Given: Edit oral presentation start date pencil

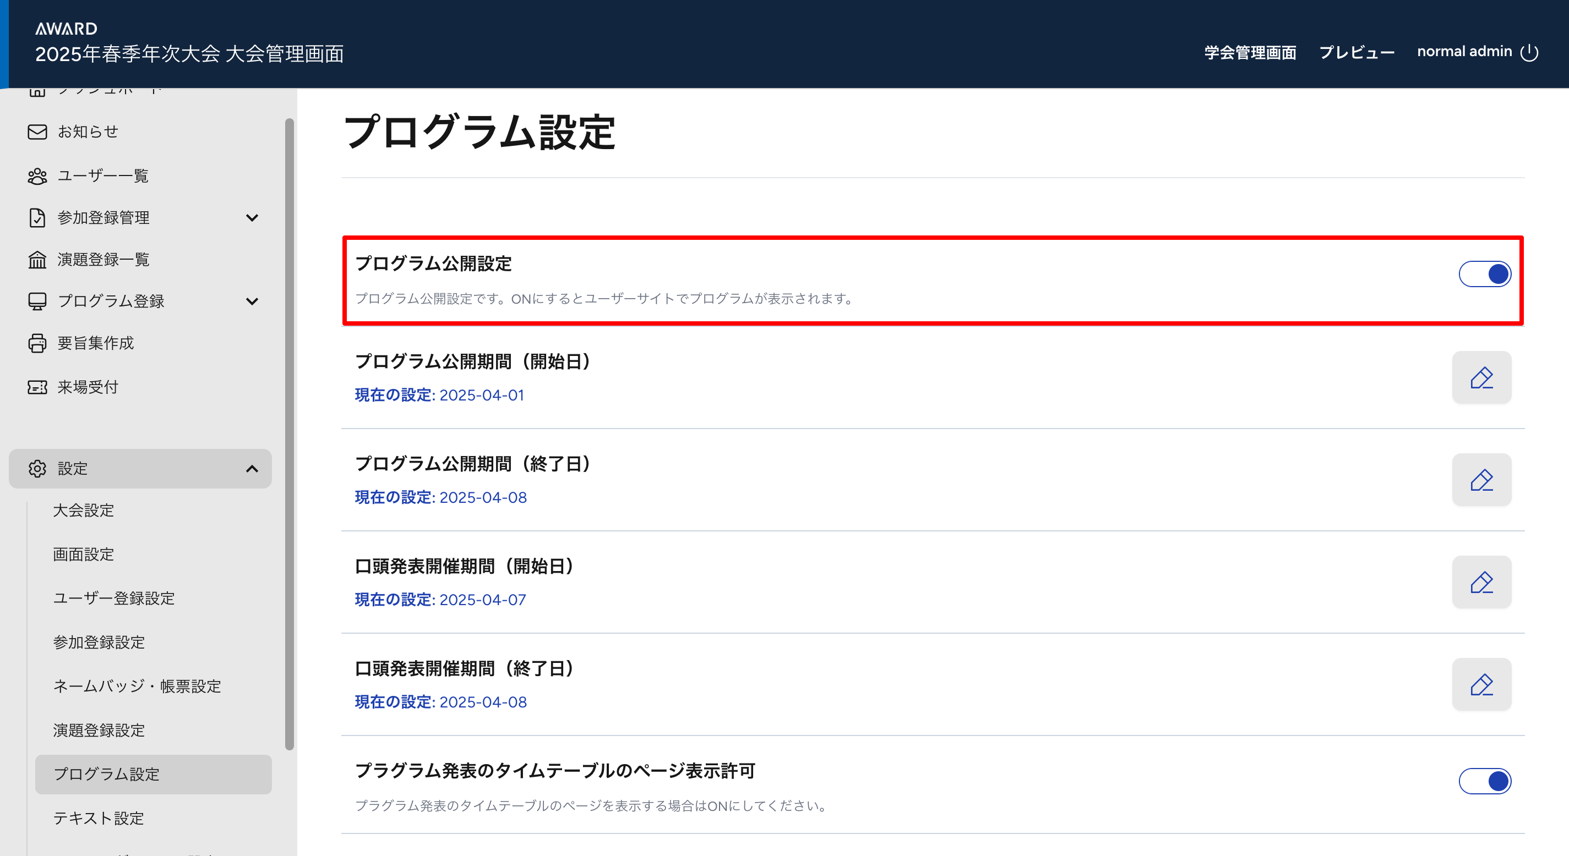Looking at the screenshot, I should tap(1481, 582).
